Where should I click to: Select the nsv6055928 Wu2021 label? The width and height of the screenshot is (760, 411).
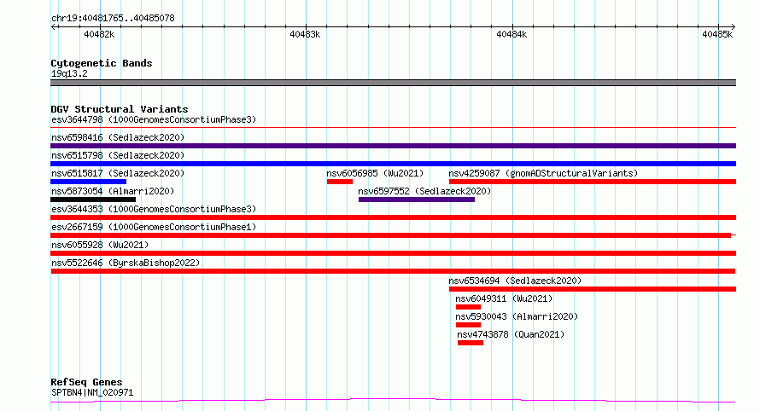pos(100,245)
